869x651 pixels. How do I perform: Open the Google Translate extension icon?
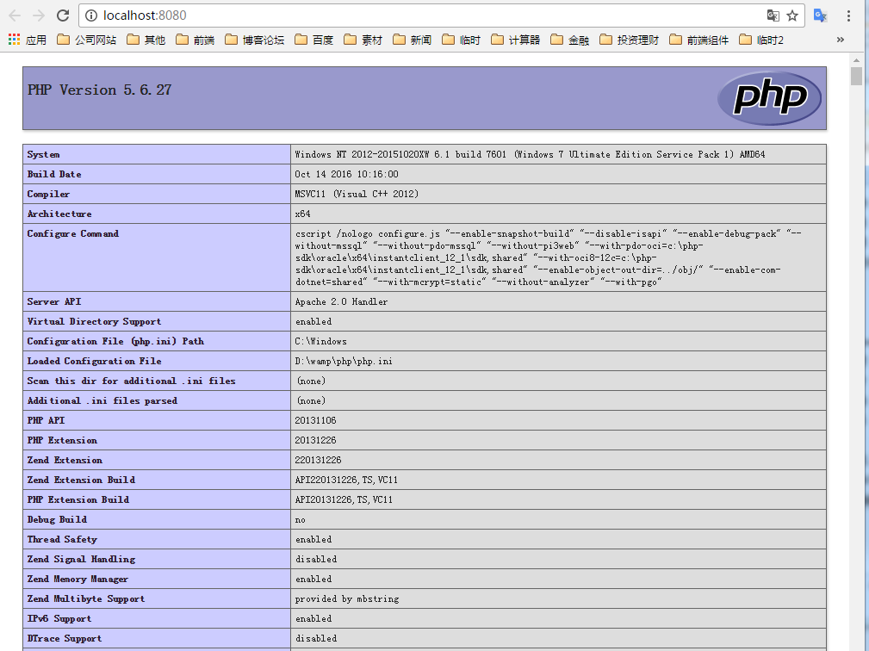point(820,15)
